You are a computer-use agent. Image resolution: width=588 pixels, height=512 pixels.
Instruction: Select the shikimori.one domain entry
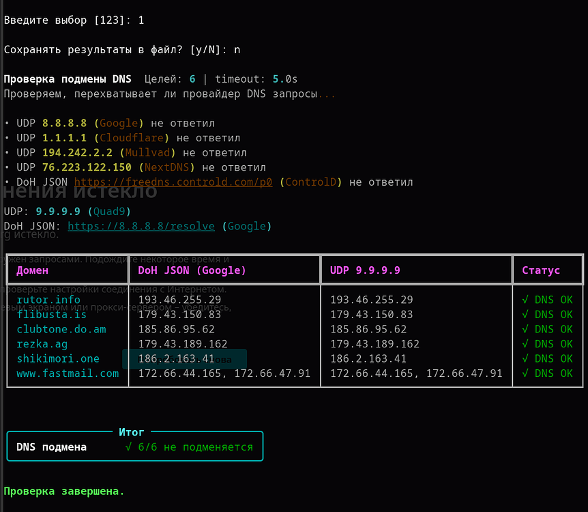coord(58,358)
